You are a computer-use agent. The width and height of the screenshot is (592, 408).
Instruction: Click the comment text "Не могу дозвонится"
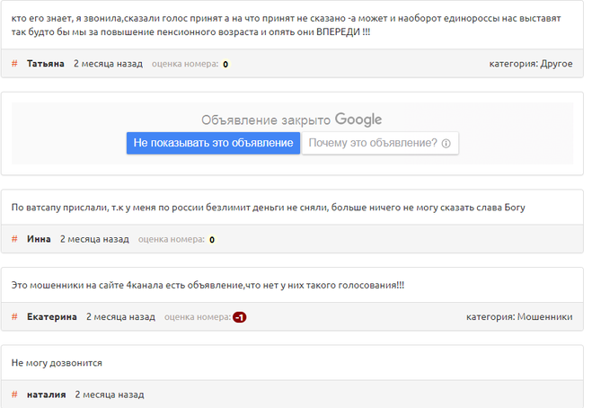57,363
